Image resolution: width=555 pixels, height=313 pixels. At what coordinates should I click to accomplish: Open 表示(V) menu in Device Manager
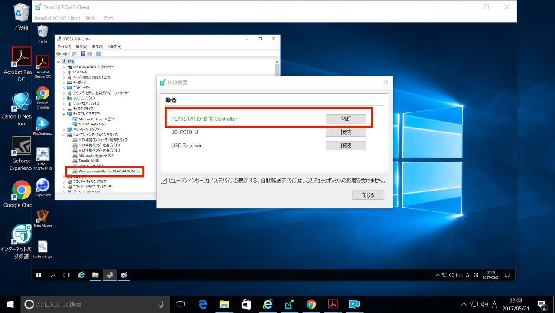pos(98,46)
